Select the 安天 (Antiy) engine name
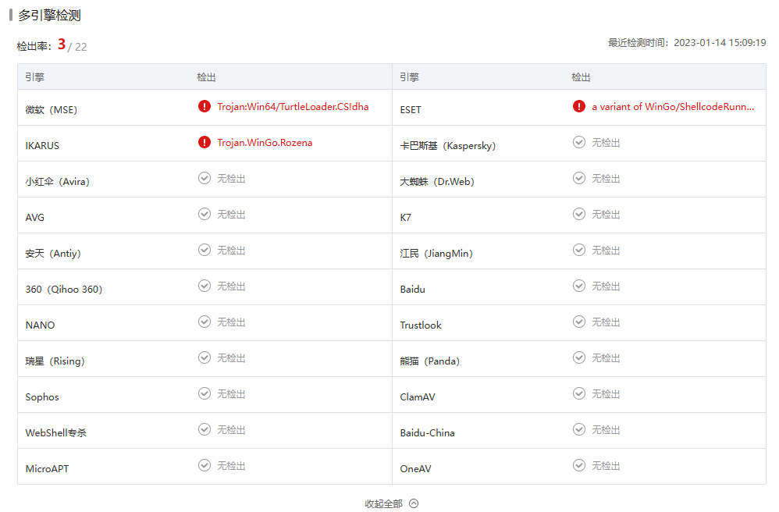The height and width of the screenshot is (512, 779). point(52,254)
